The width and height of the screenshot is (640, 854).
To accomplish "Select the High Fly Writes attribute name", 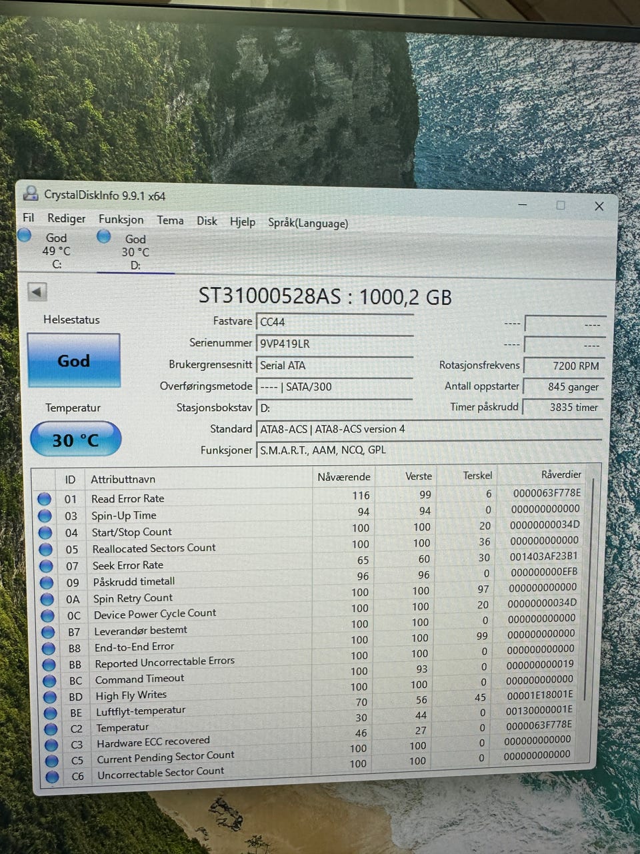I will pyautogui.click(x=131, y=695).
